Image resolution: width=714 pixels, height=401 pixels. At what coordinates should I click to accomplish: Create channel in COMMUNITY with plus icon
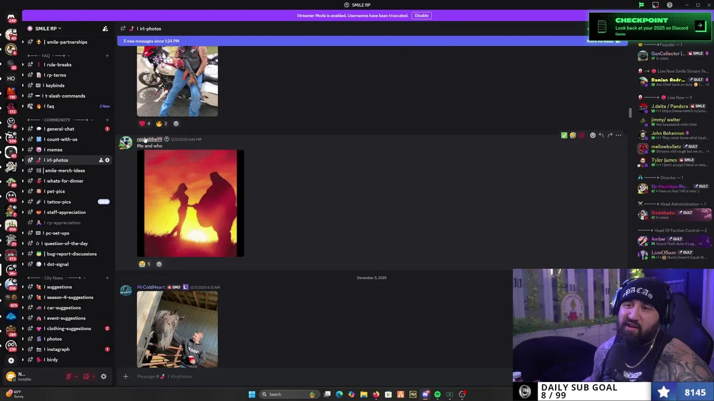(x=107, y=120)
